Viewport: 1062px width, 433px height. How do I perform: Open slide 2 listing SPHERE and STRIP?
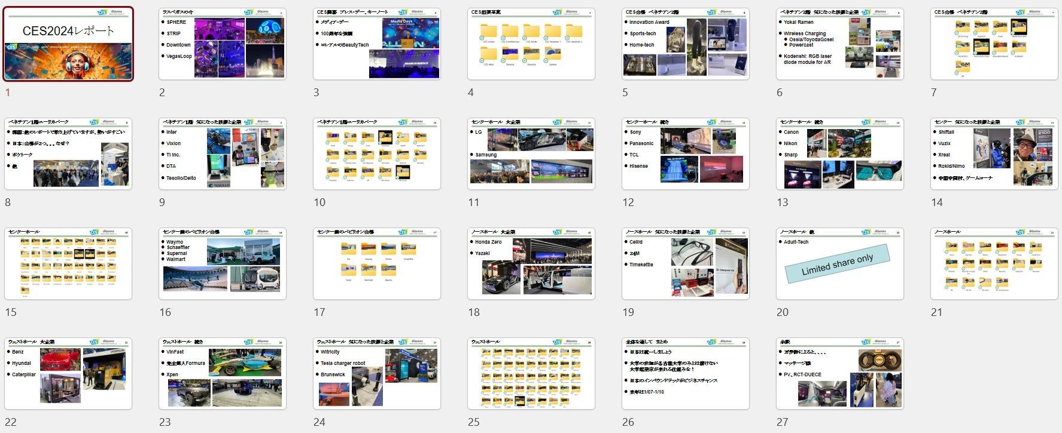coord(223,44)
